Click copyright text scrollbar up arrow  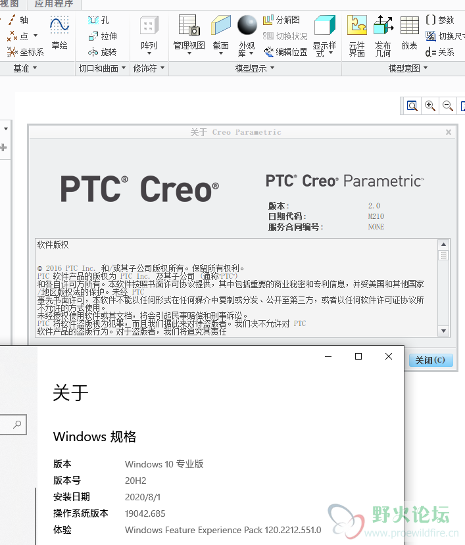coord(443,245)
